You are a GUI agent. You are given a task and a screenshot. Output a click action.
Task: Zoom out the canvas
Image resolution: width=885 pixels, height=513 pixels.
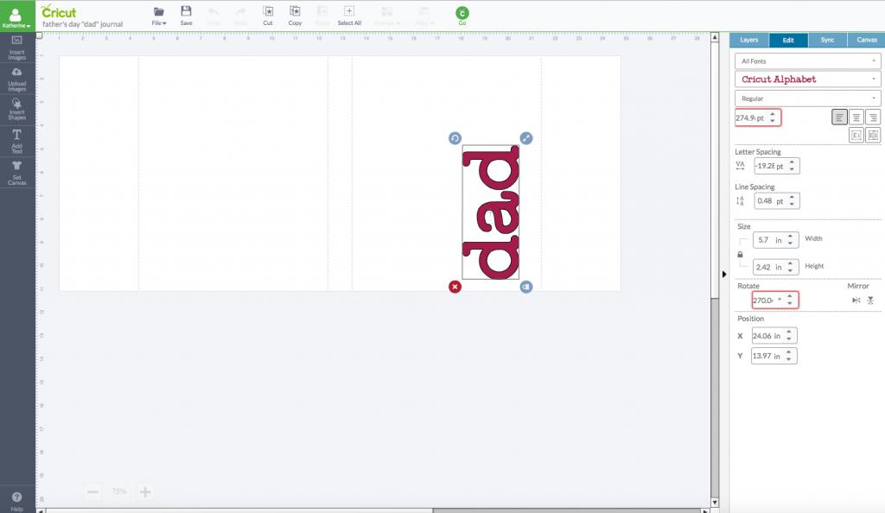pos(92,492)
